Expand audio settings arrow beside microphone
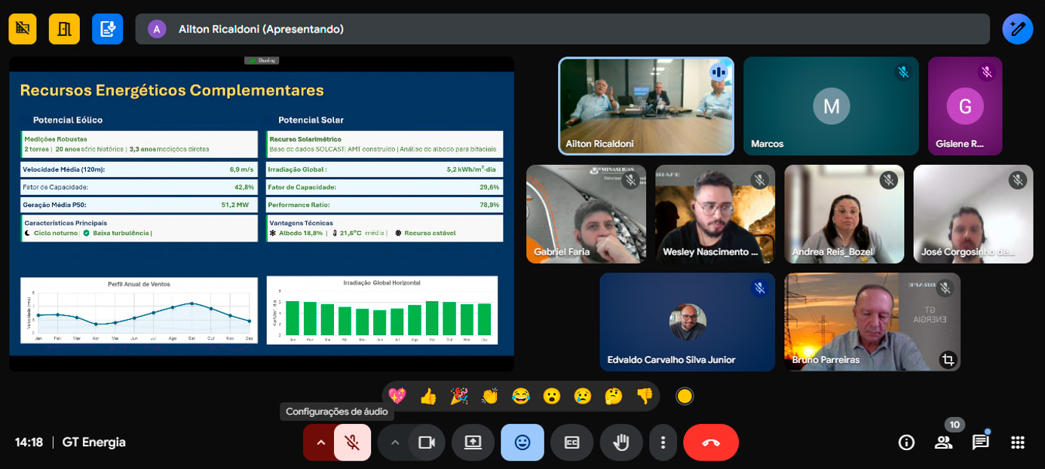Image resolution: width=1045 pixels, height=469 pixels. pos(320,443)
